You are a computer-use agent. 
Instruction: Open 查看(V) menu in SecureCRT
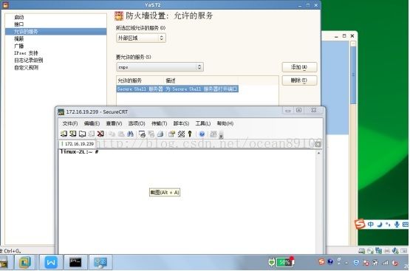(x=114, y=123)
